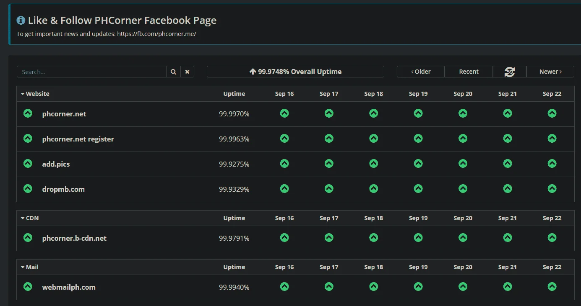
Task: Open the phcorner.b-cdn.net monitor details
Action: [74, 238]
